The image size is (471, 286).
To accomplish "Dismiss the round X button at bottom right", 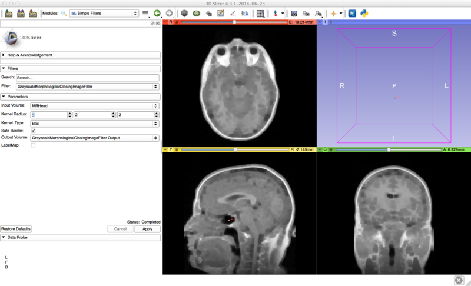I will click(x=459, y=280).
